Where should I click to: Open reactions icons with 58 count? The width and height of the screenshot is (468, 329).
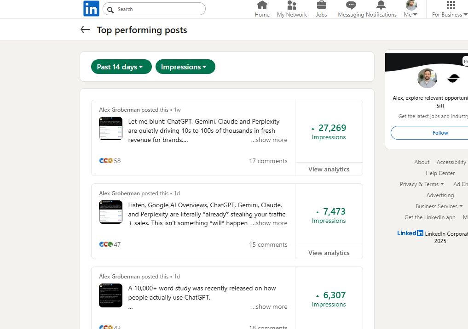110,161
